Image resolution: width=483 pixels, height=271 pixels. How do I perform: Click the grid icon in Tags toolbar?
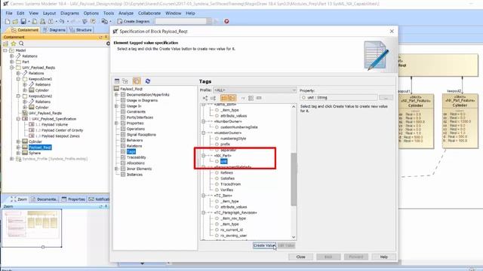(x=251, y=98)
